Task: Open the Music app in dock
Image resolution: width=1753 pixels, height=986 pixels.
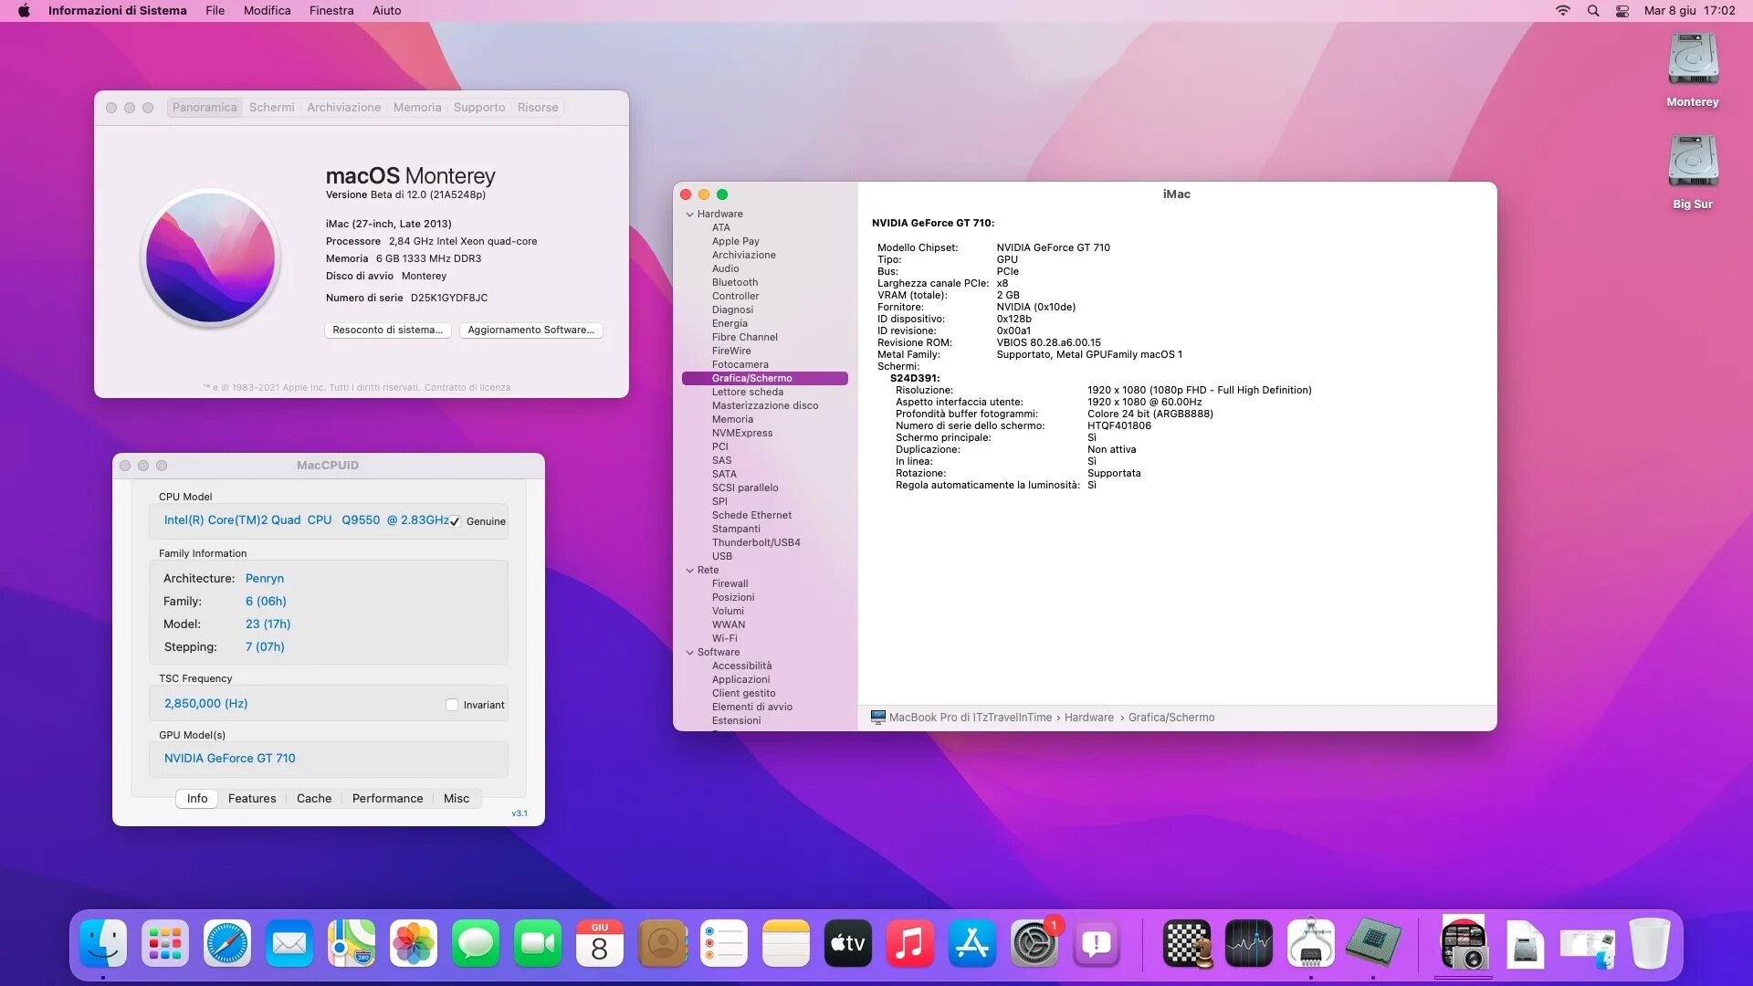Action: pos(909,943)
